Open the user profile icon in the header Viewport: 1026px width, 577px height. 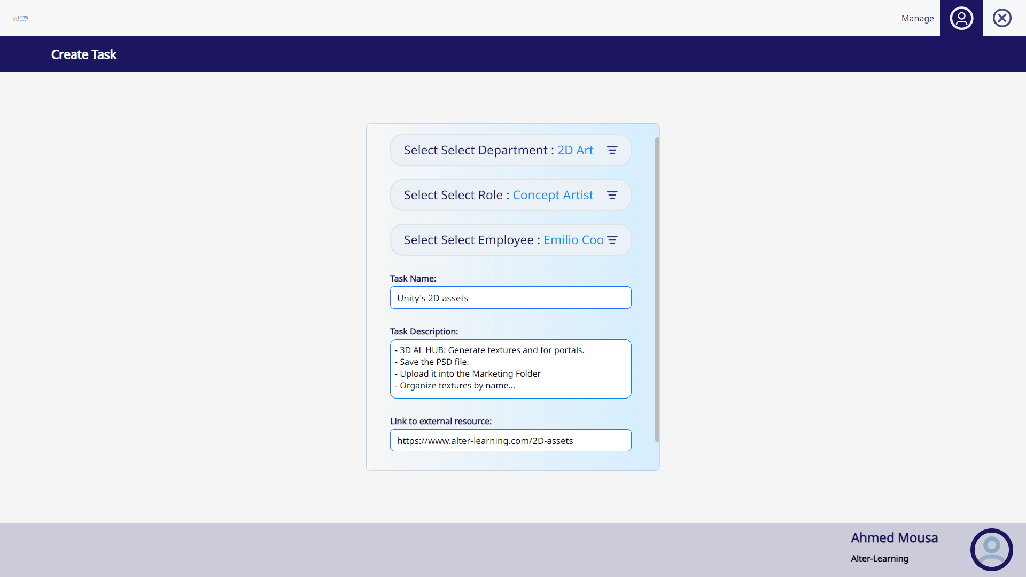point(961,18)
